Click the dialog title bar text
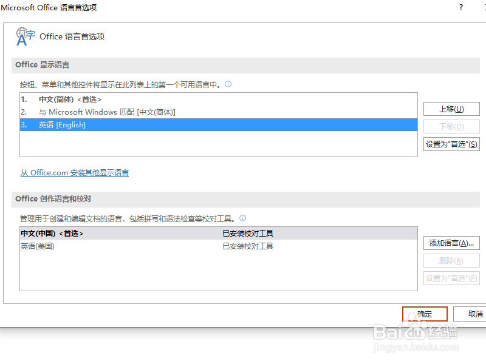The height and width of the screenshot is (364, 486). [48, 8]
